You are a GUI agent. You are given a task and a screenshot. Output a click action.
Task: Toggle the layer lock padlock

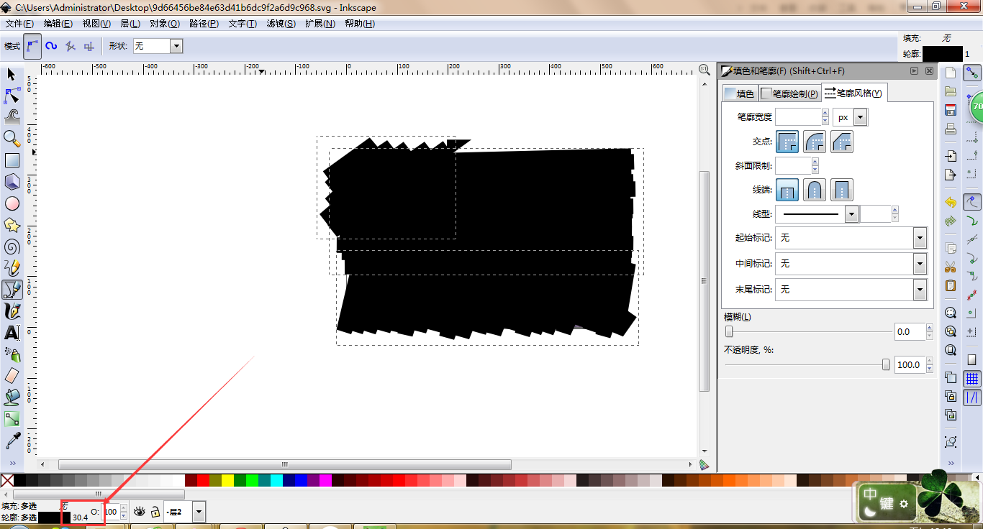[x=155, y=512]
